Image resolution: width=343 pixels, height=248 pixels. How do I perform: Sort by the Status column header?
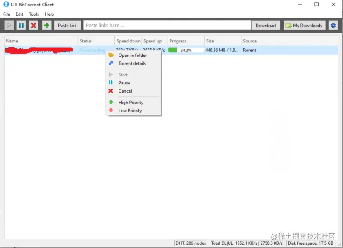click(x=96, y=41)
